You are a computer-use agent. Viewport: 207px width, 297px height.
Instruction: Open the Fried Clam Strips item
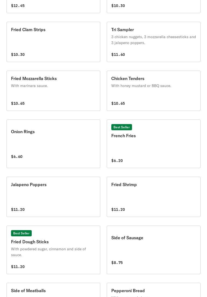click(53, 42)
